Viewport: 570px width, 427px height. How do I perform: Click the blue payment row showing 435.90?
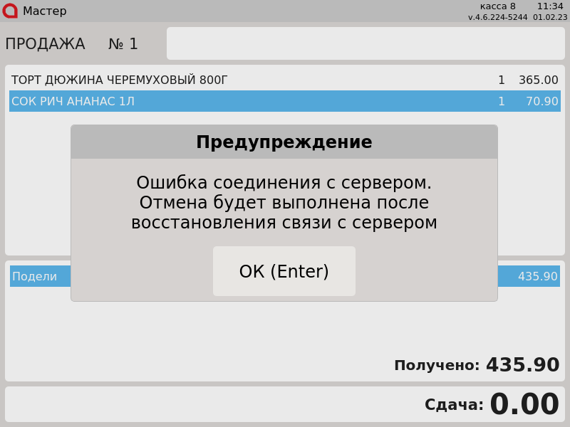(x=528, y=276)
